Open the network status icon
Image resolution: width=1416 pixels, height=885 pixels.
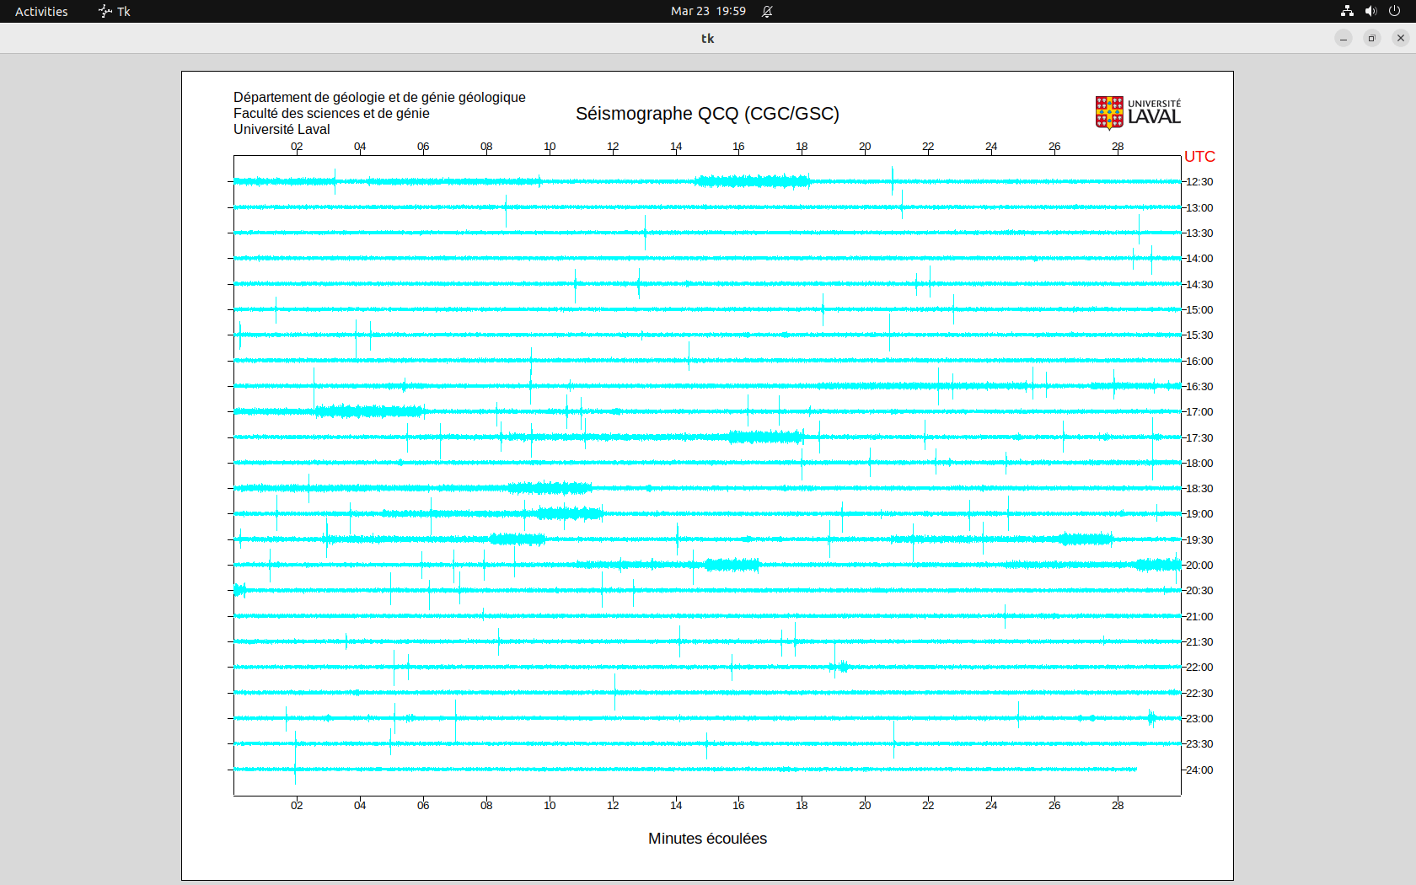point(1347,11)
